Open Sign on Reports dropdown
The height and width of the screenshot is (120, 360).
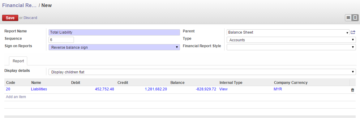click(114, 48)
